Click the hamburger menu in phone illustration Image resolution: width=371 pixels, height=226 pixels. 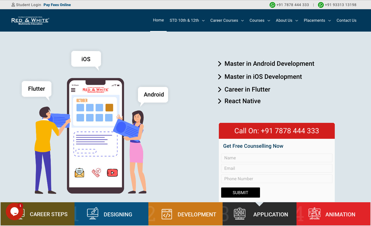[73, 90]
